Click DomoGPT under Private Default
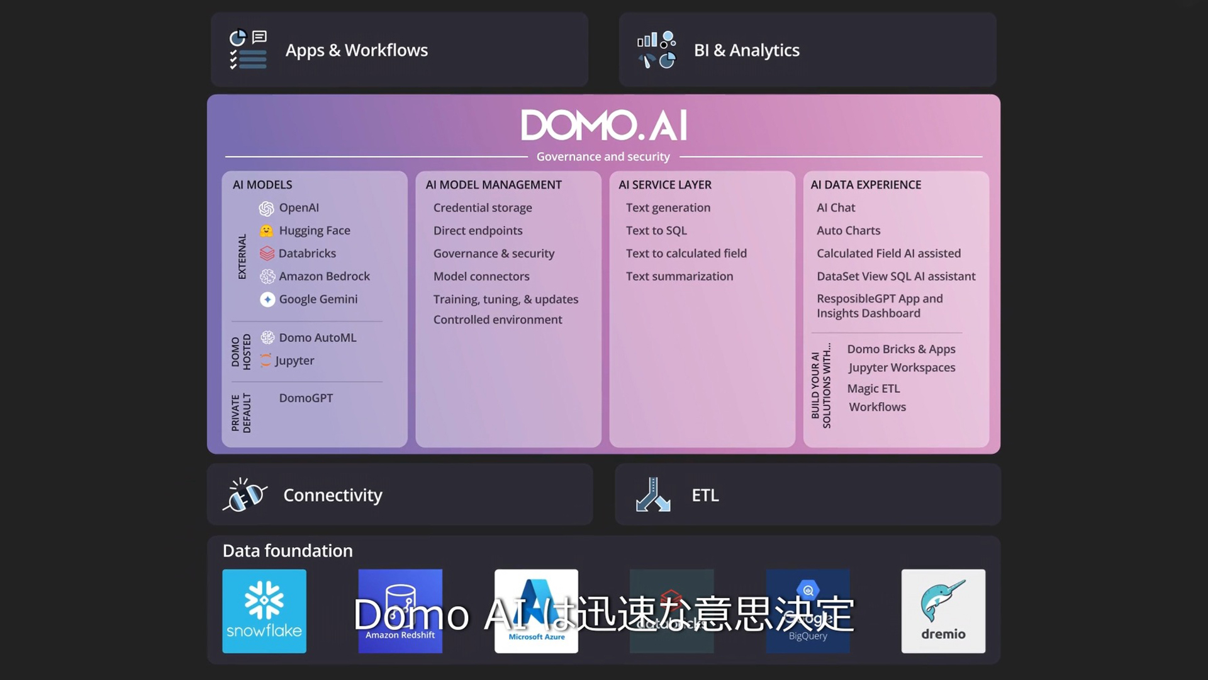Screen dimensions: 1208x680 [306, 398]
